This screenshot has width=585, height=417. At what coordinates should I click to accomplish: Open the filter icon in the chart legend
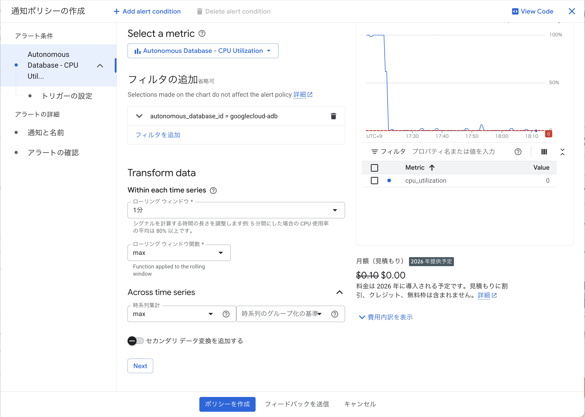375,152
